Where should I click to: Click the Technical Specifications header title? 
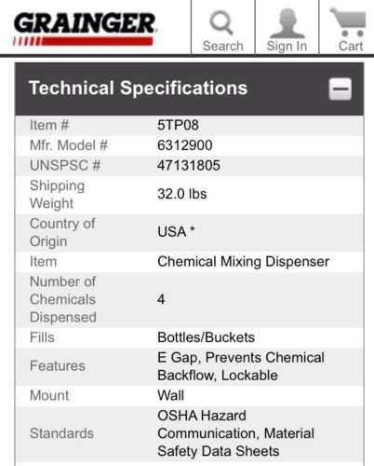(138, 88)
